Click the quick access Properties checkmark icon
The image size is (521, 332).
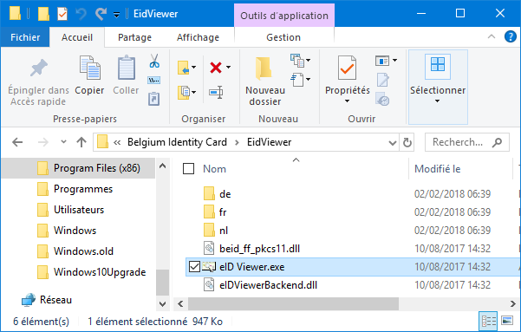pyautogui.click(x=62, y=14)
